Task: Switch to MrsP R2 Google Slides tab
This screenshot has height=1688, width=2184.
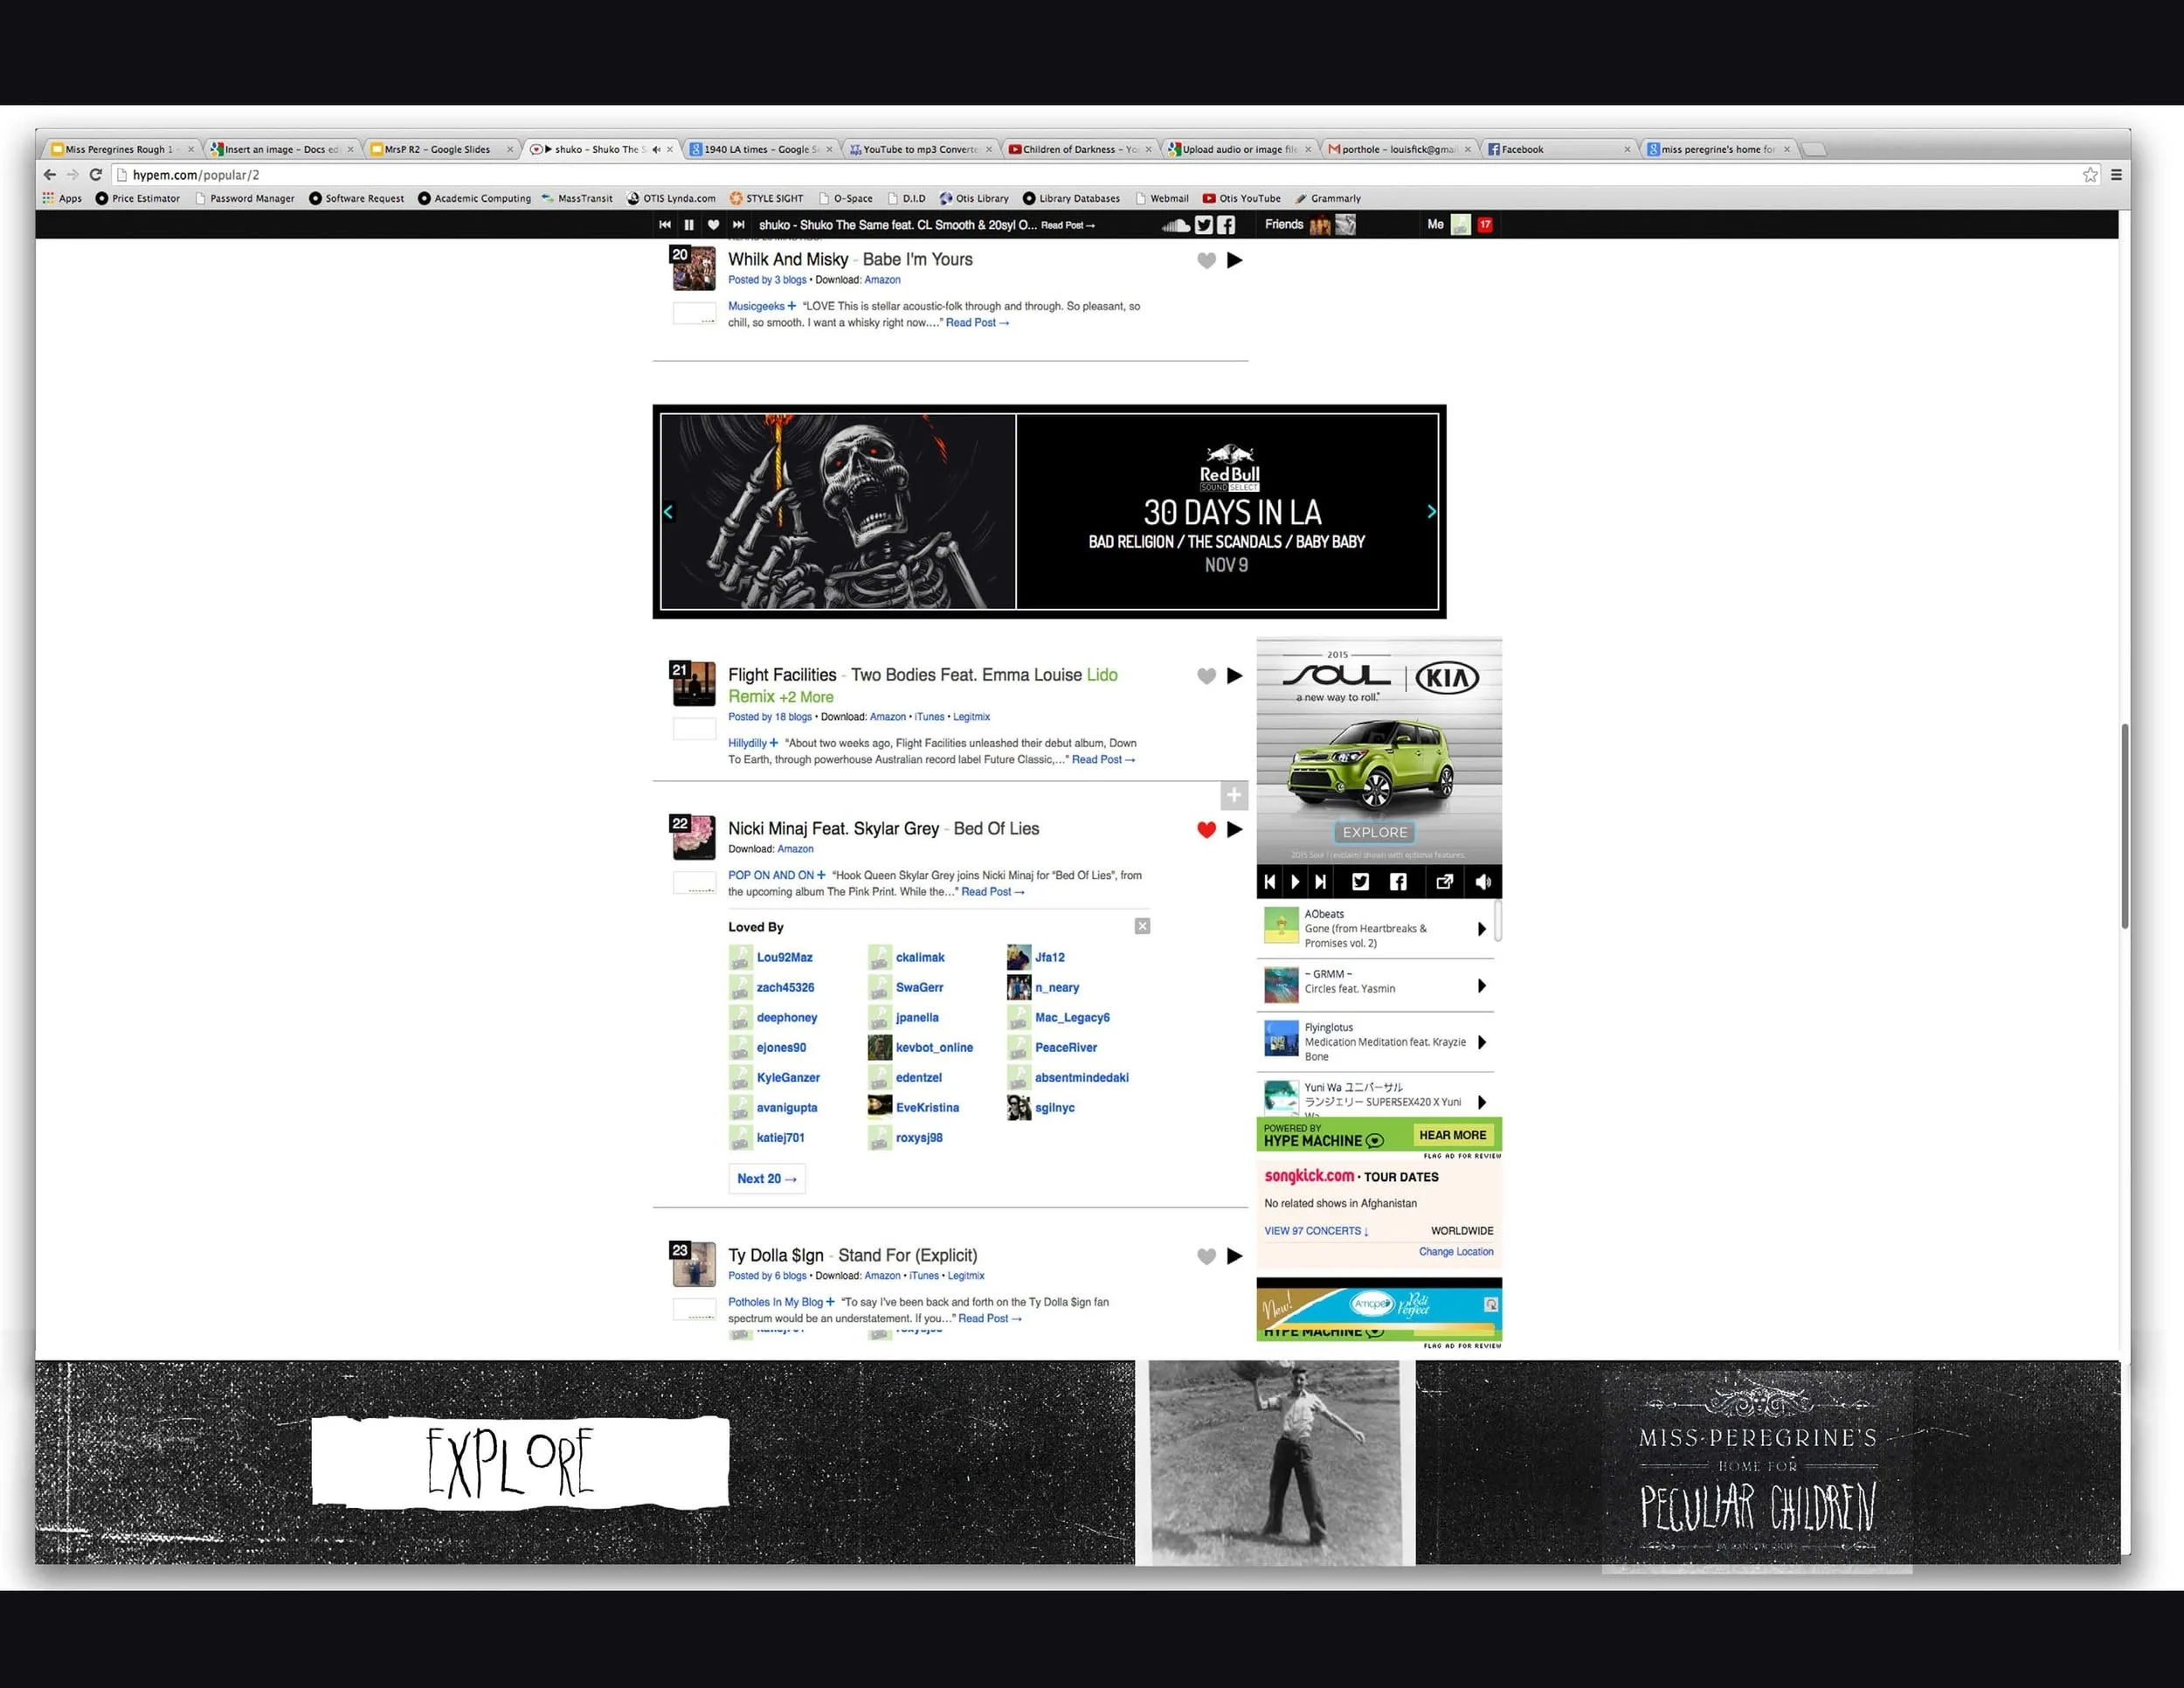Action: click(441, 149)
